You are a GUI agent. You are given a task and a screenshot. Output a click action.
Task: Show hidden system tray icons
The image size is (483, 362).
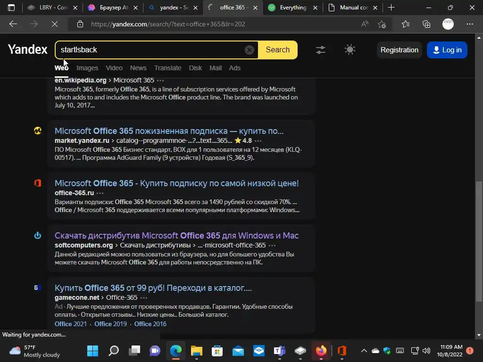(364, 351)
